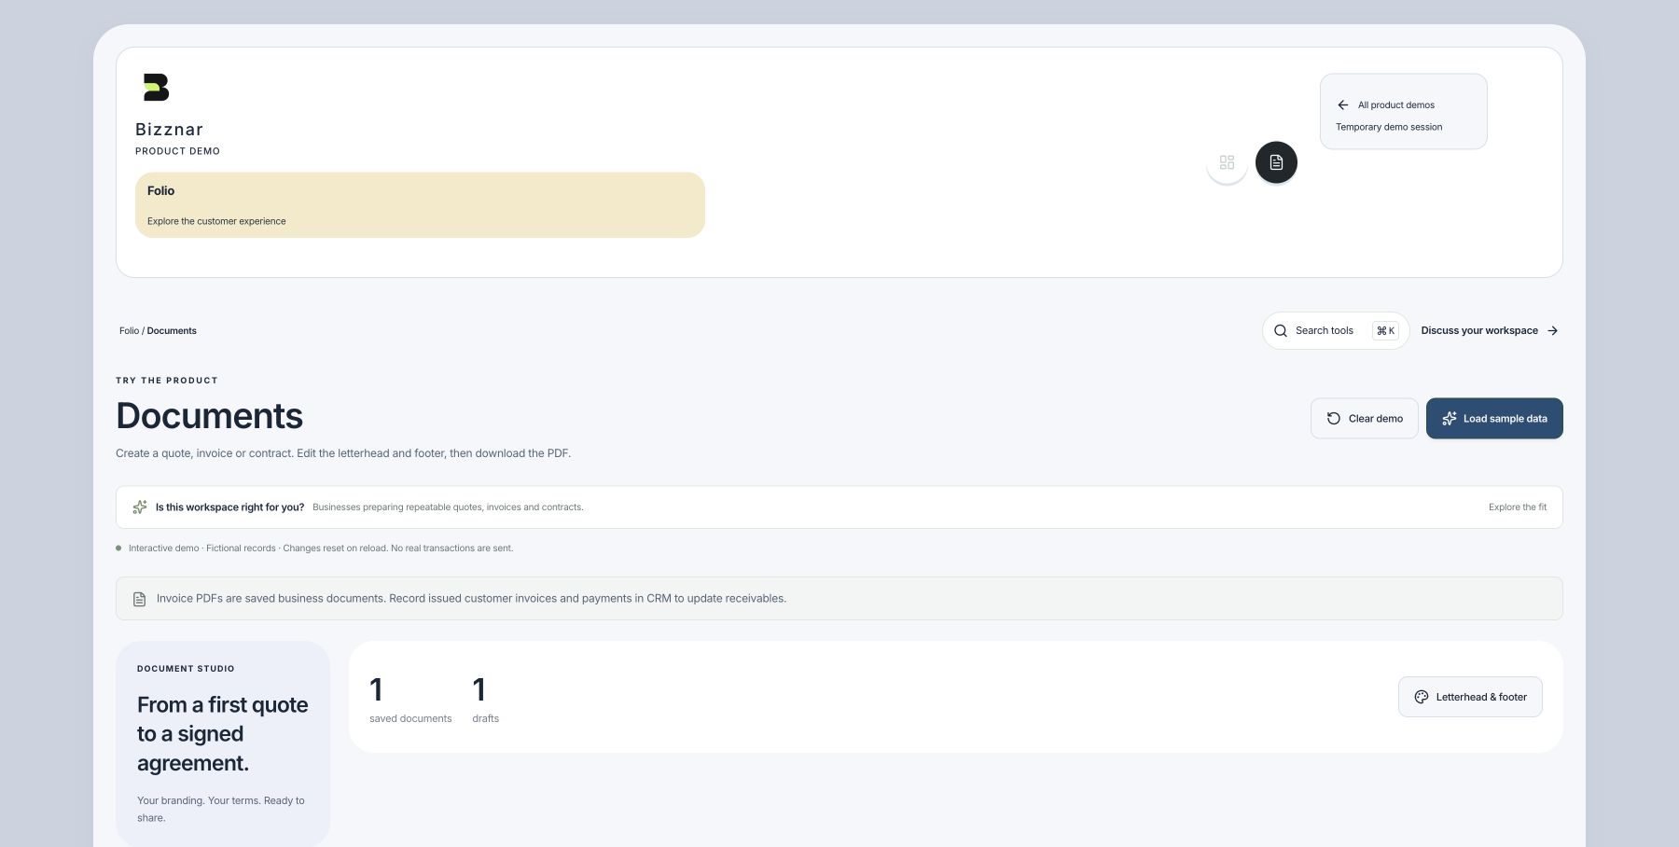Viewport: 1679px width, 847px height.
Task: Click the arrow after Discuss your workspace
Action: click(x=1552, y=331)
